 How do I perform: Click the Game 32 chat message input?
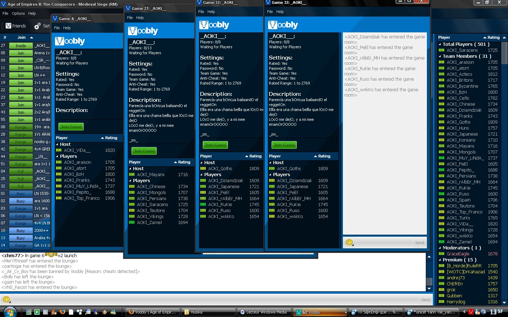point(384,243)
